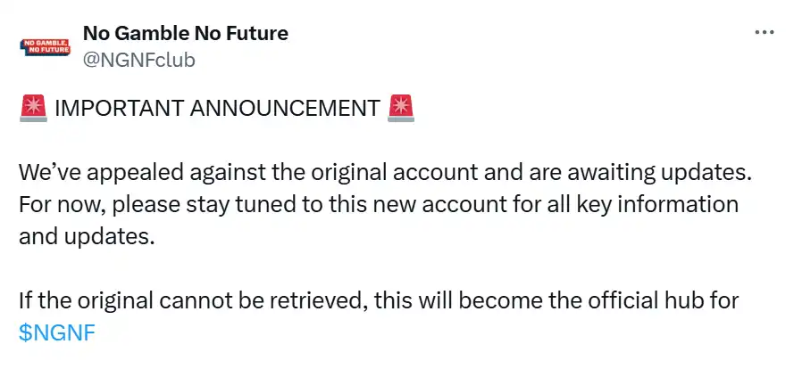Click the siren emoji before IMPORTANT ANNOUNCEMENT
The image size is (794, 369).
tap(33, 109)
